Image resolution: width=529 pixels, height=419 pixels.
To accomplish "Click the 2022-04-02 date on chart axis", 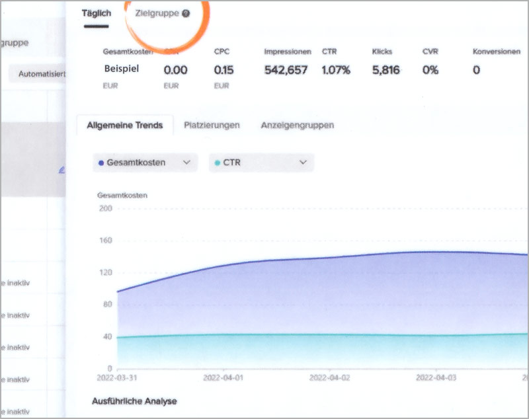I will pyautogui.click(x=329, y=378).
